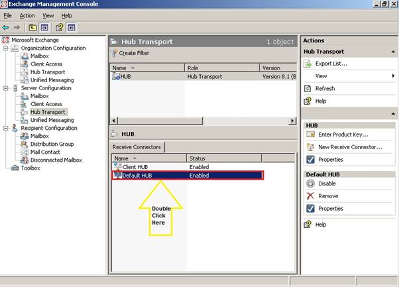Click the Role column header
The width and height of the screenshot is (399, 287).
[x=222, y=68]
